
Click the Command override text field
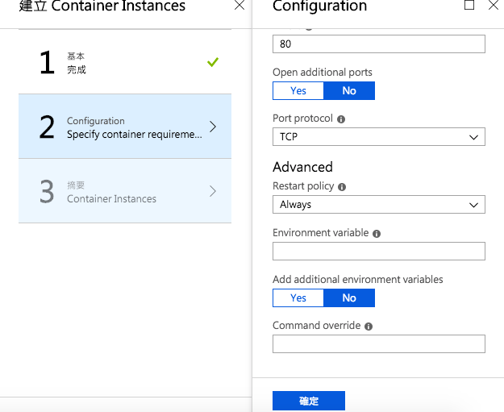click(379, 344)
